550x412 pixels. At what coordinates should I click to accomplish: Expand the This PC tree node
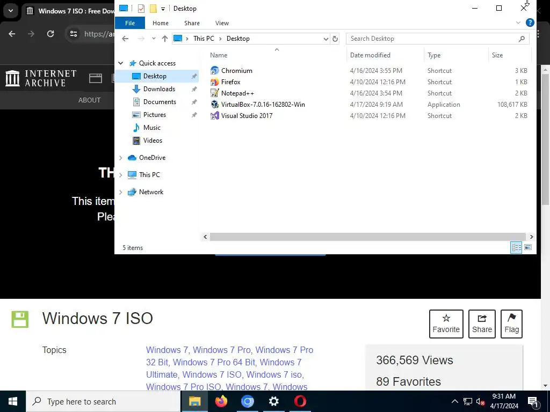click(x=121, y=175)
